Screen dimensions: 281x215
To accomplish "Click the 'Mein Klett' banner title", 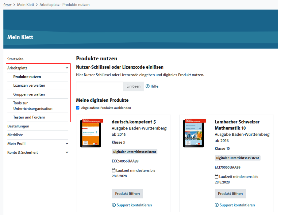I will pyautogui.click(x=20, y=37).
